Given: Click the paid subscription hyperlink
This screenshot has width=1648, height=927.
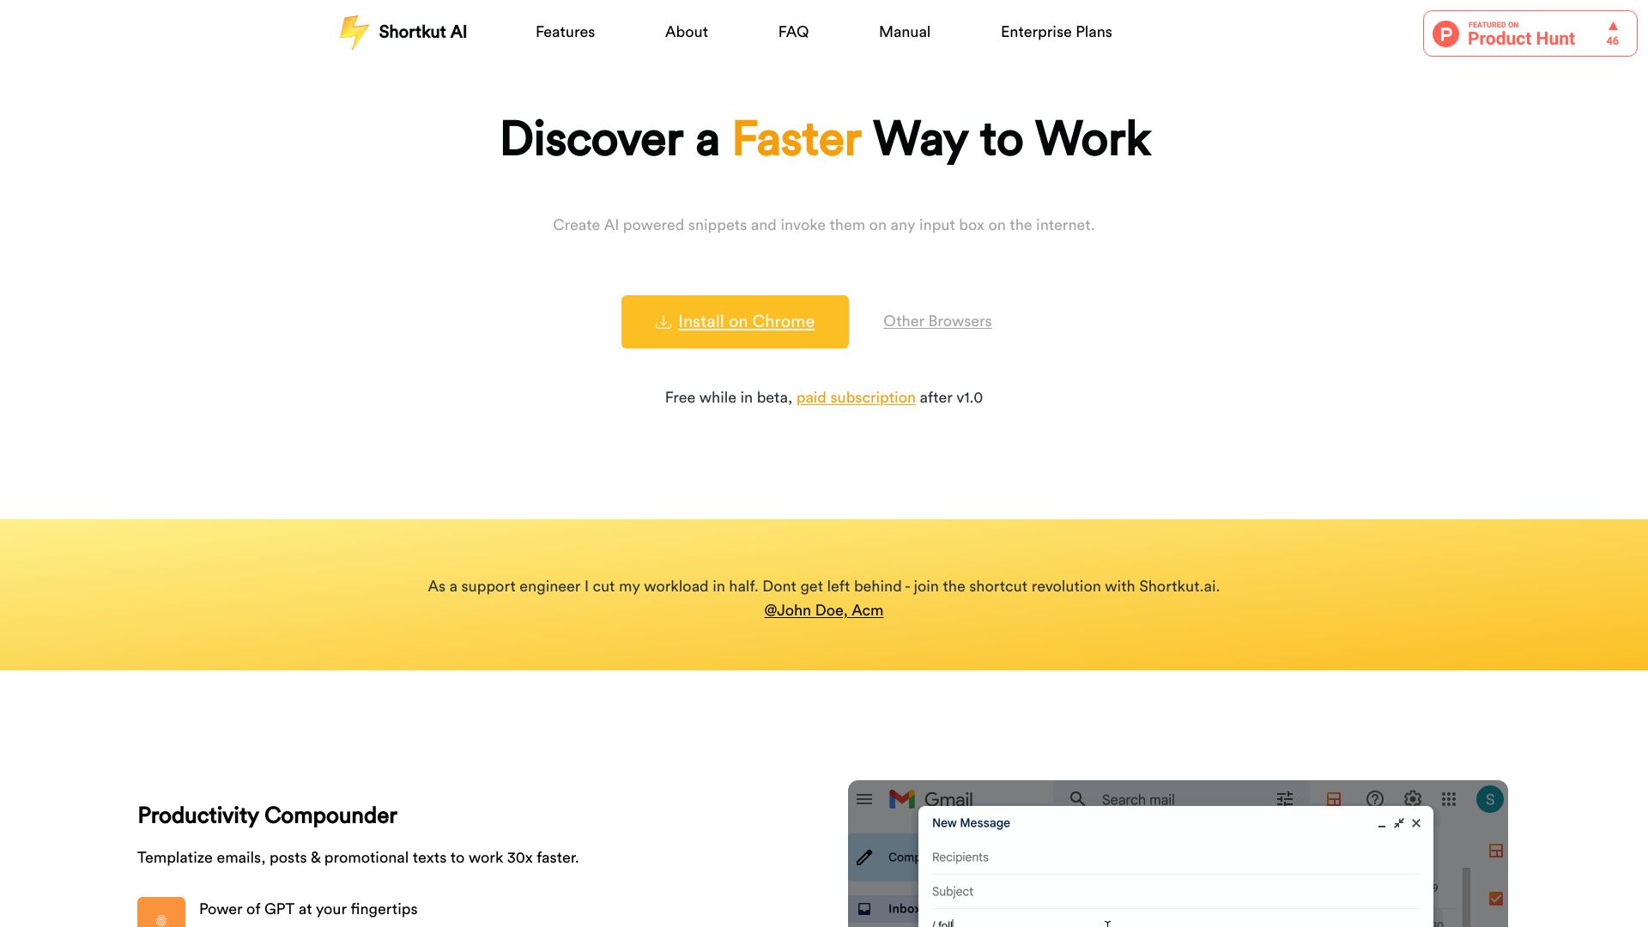Looking at the screenshot, I should click(x=856, y=398).
